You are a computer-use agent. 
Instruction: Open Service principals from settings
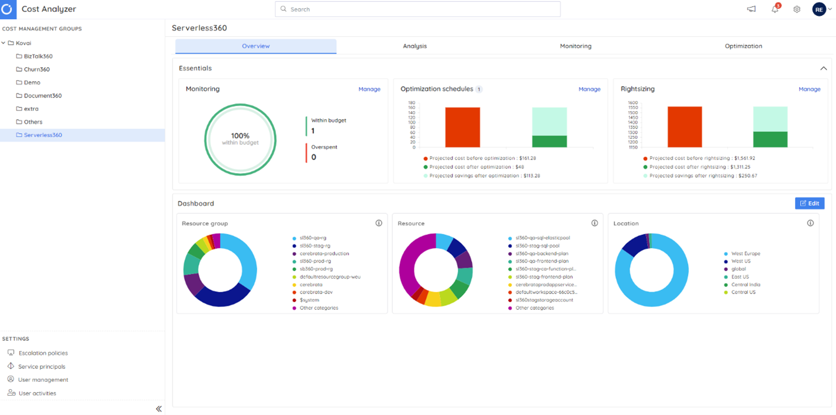(10, 366)
